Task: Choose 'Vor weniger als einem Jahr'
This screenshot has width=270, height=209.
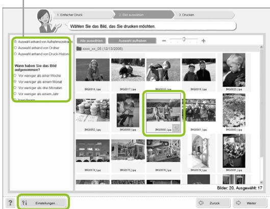Action: (15, 94)
